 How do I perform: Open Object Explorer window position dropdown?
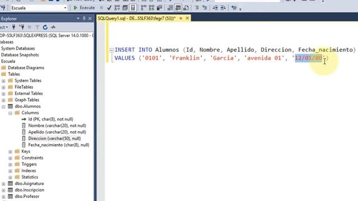[x=78, y=18]
